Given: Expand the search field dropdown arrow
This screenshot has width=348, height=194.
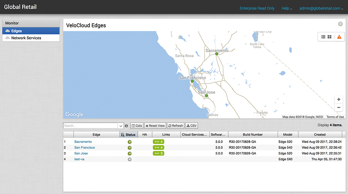Looking at the screenshot, I should click(x=121, y=126).
